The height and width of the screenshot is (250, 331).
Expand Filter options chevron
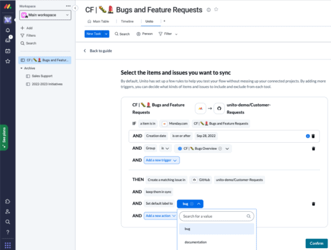click(x=176, y=34)
